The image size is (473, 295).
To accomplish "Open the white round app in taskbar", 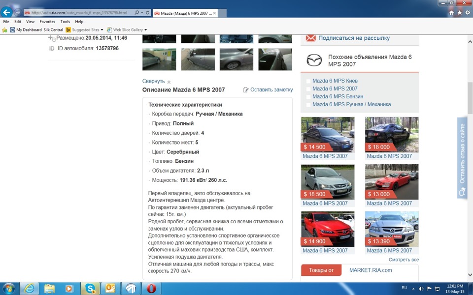I will 131,289.
